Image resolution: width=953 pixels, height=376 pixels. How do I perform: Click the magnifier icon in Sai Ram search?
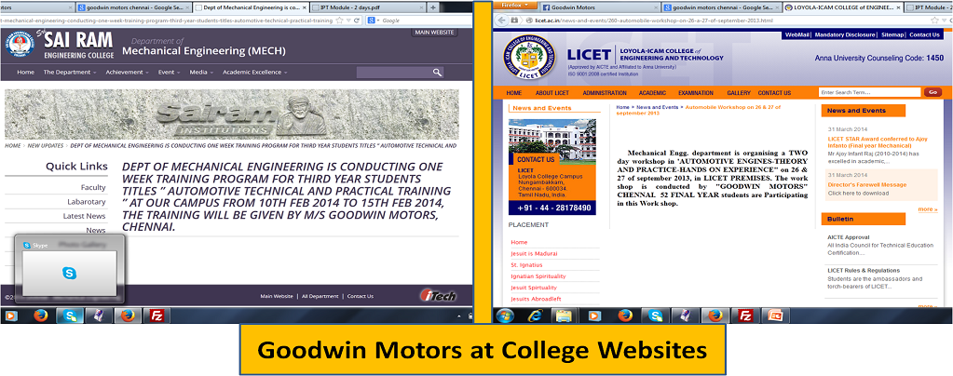[437, 73]
